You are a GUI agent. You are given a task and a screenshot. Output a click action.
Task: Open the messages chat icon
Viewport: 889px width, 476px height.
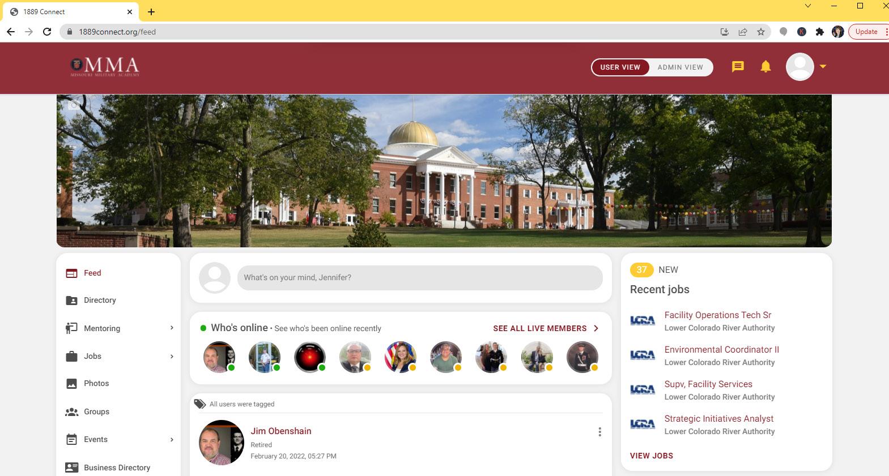click(738, 67)
